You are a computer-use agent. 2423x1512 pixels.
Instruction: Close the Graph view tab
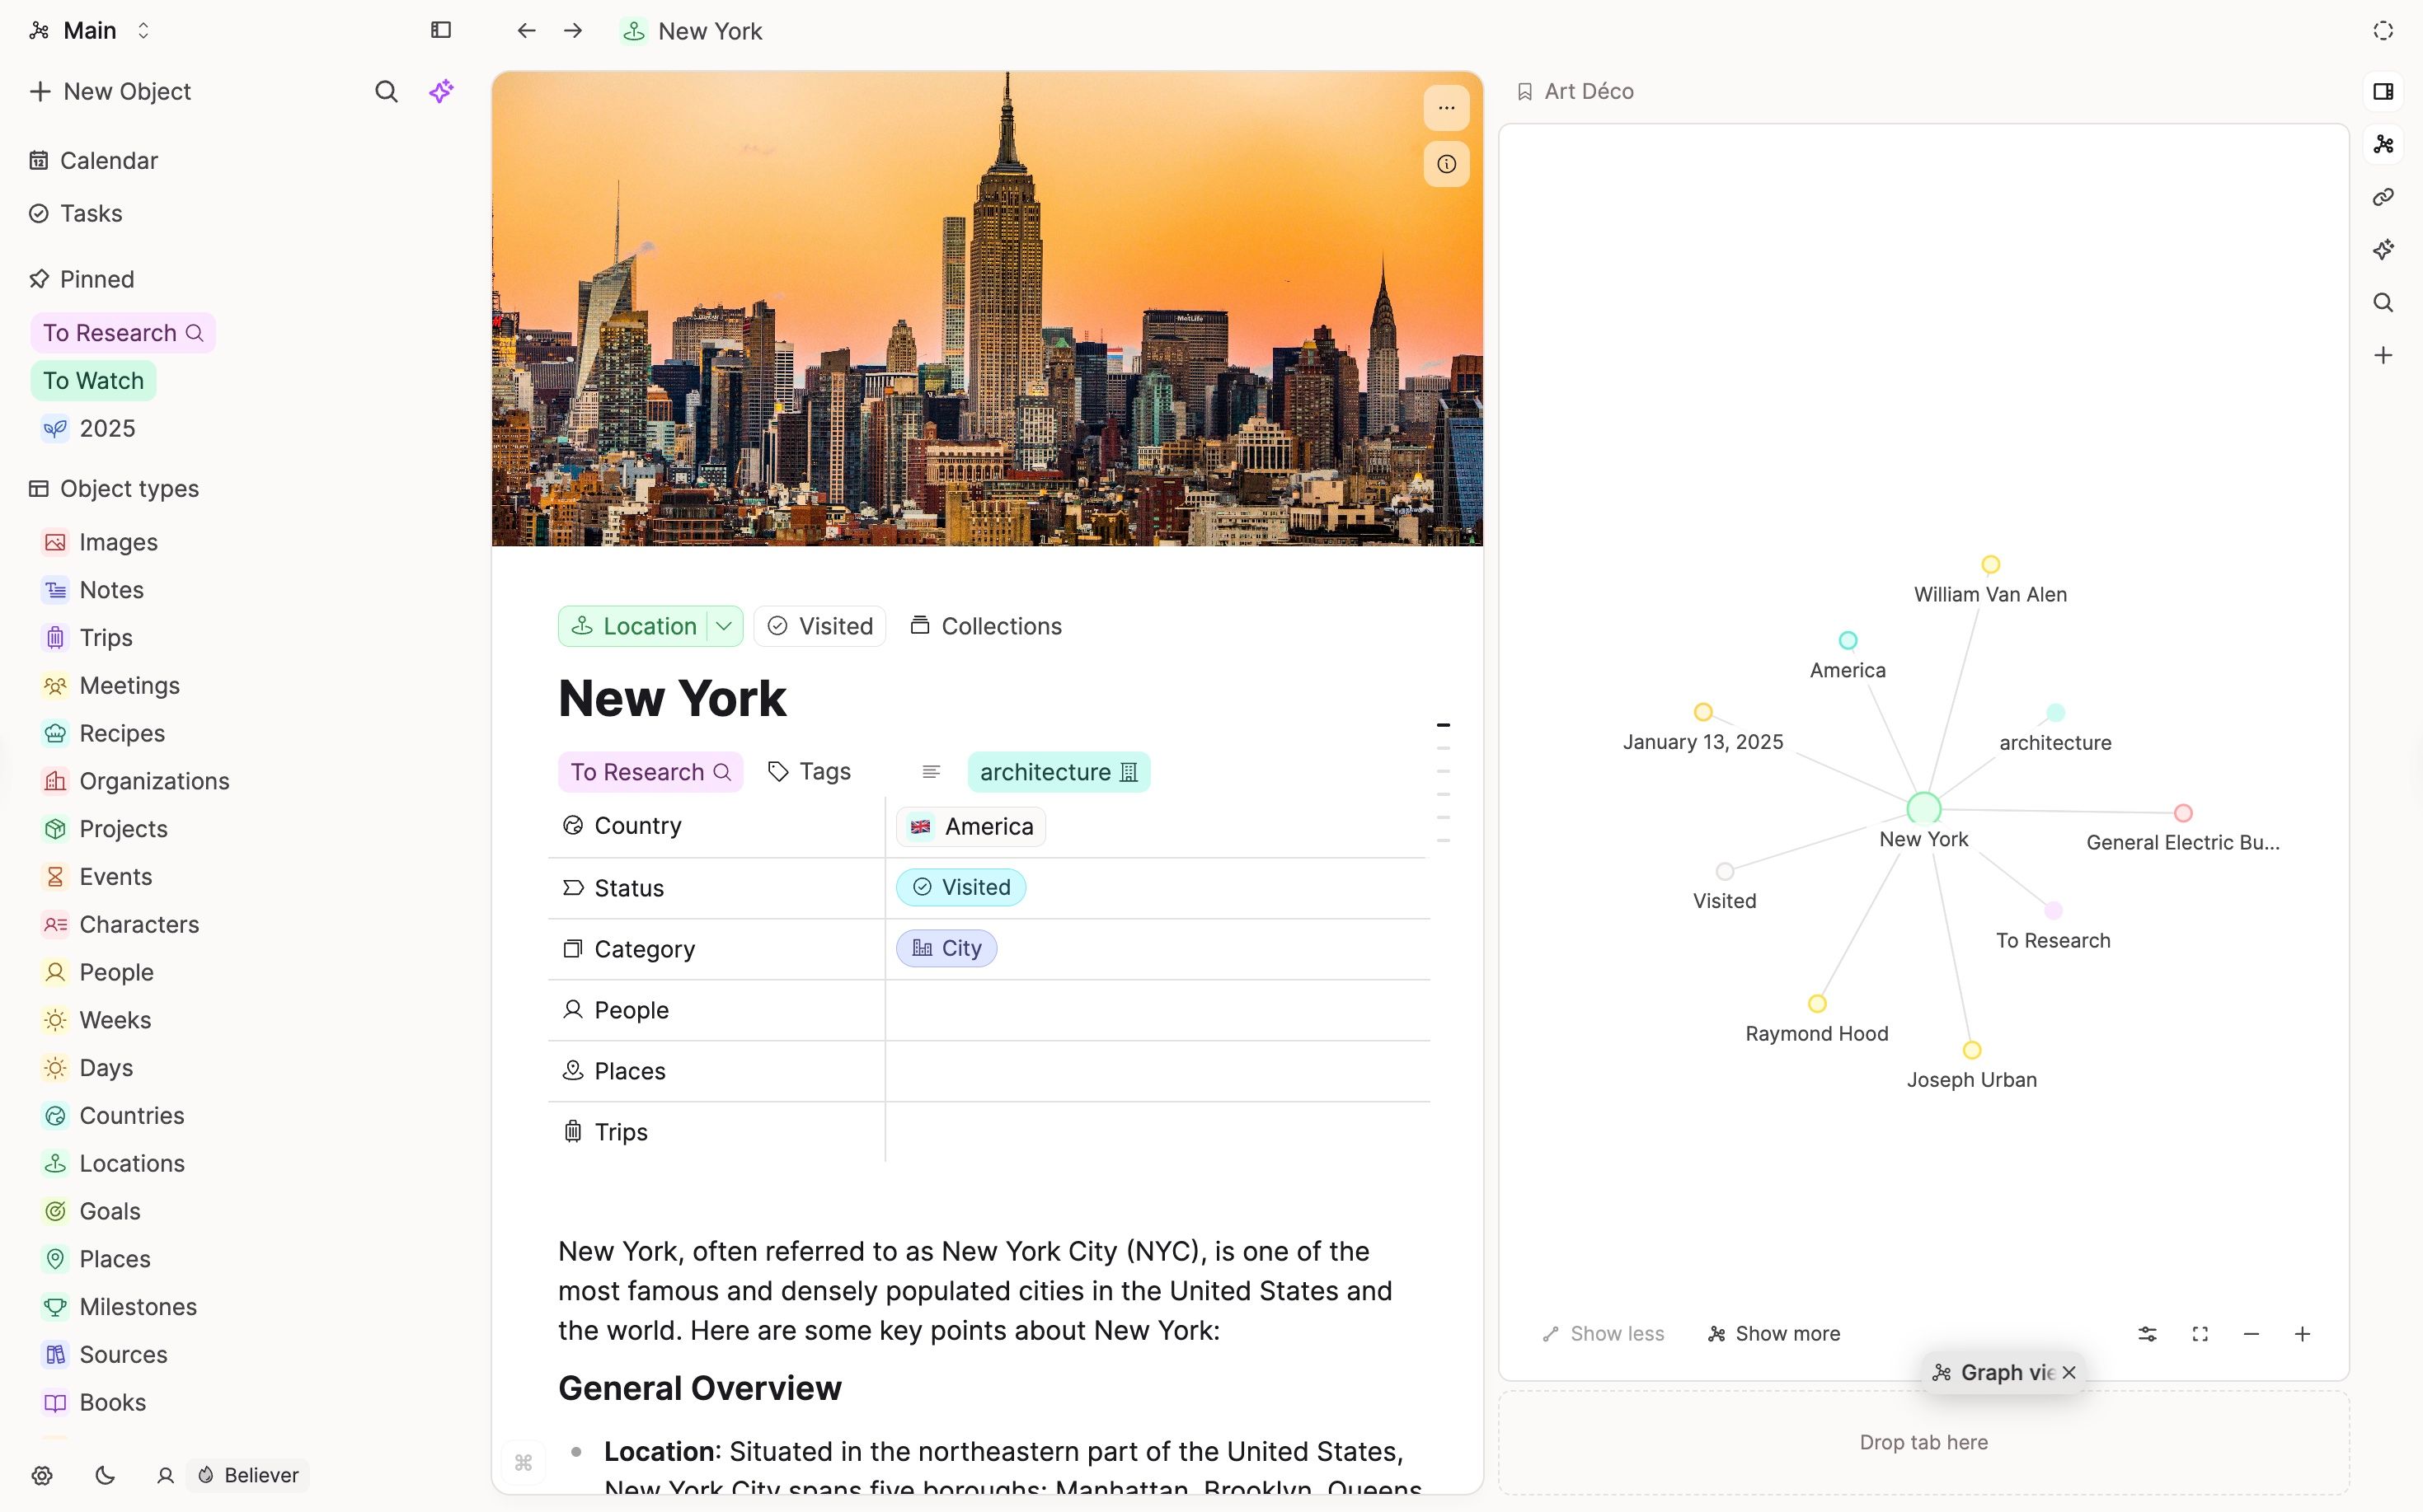point(2068,1373)
